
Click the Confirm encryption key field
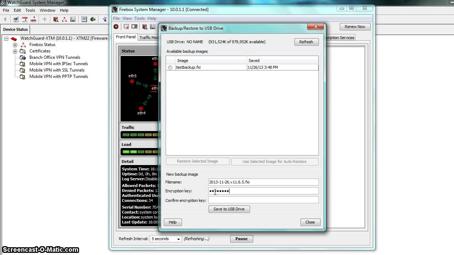coord(263,200)
